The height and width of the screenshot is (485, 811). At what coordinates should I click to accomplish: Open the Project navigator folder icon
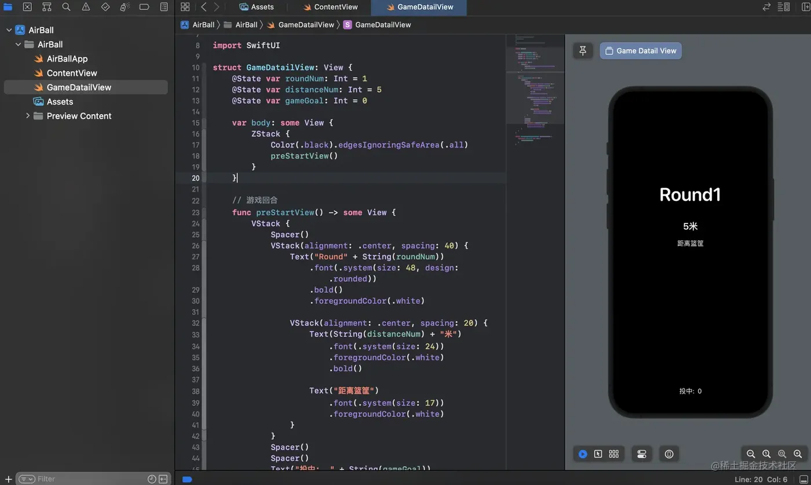(x=8, y=7)
